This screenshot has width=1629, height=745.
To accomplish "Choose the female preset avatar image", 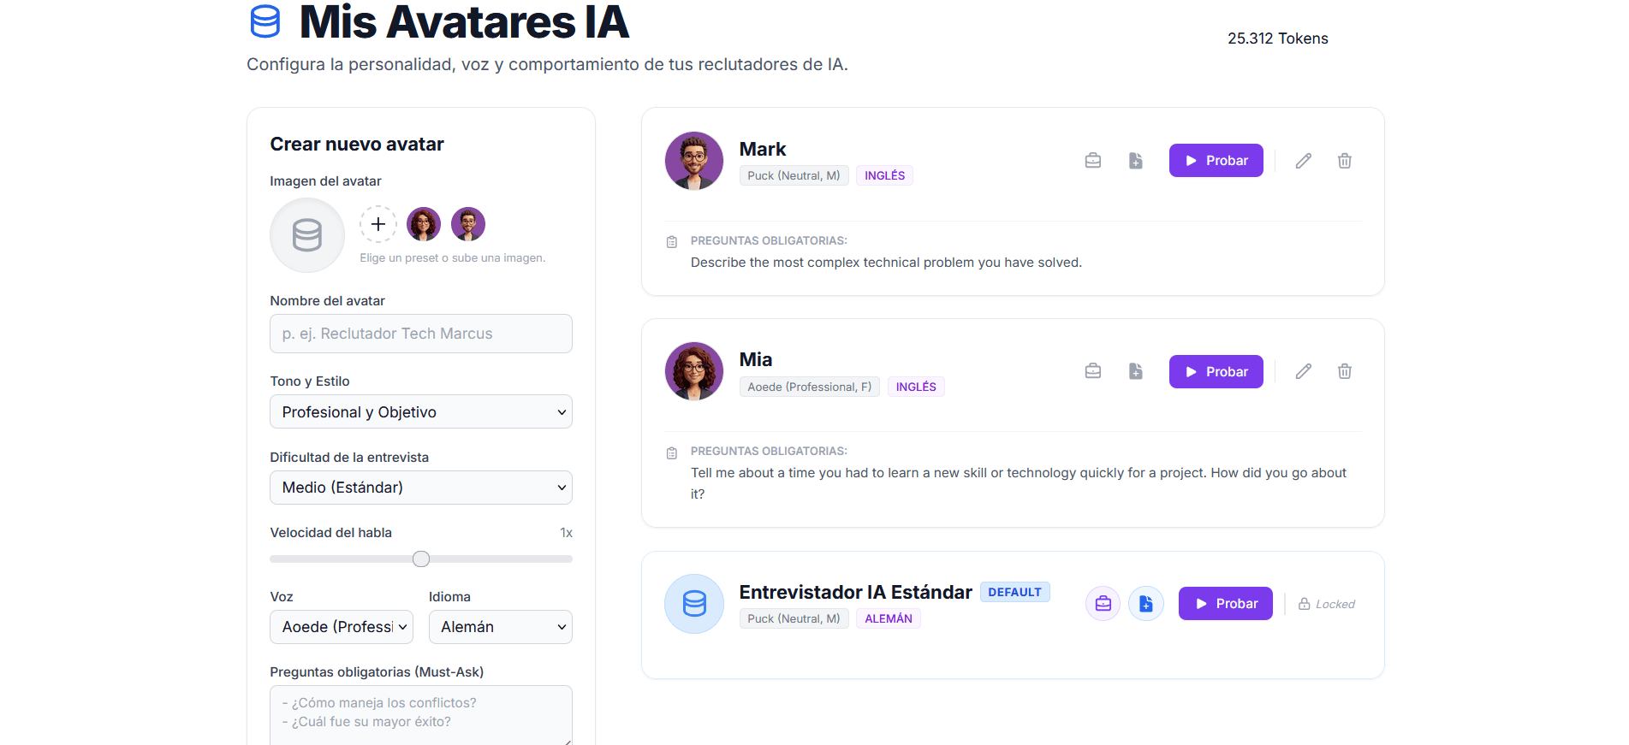I will coord(424,224).
